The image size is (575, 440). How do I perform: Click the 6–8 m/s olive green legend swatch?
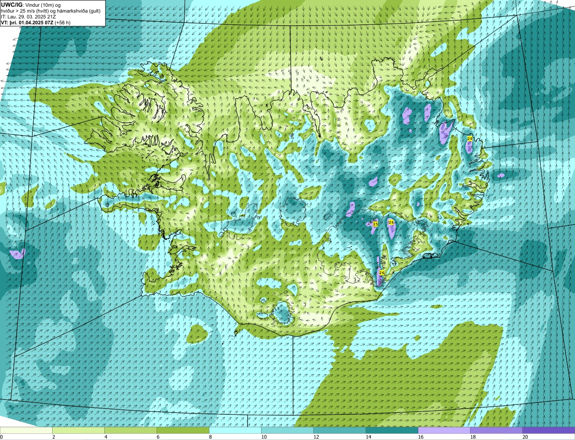click(183, 430)
